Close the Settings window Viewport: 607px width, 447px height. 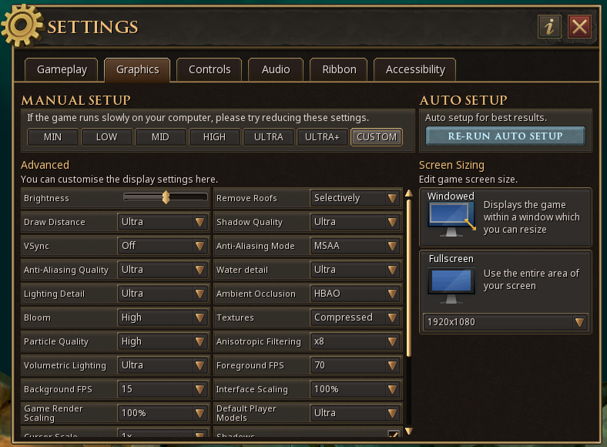point(579,27)
